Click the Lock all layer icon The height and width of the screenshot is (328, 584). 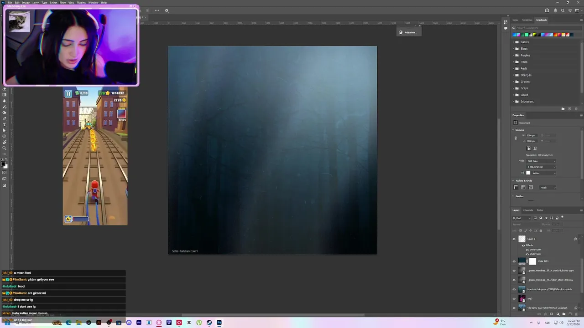click(x=541, y=231)
